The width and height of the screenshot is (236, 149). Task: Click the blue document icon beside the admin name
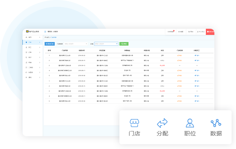pos(45,32)
